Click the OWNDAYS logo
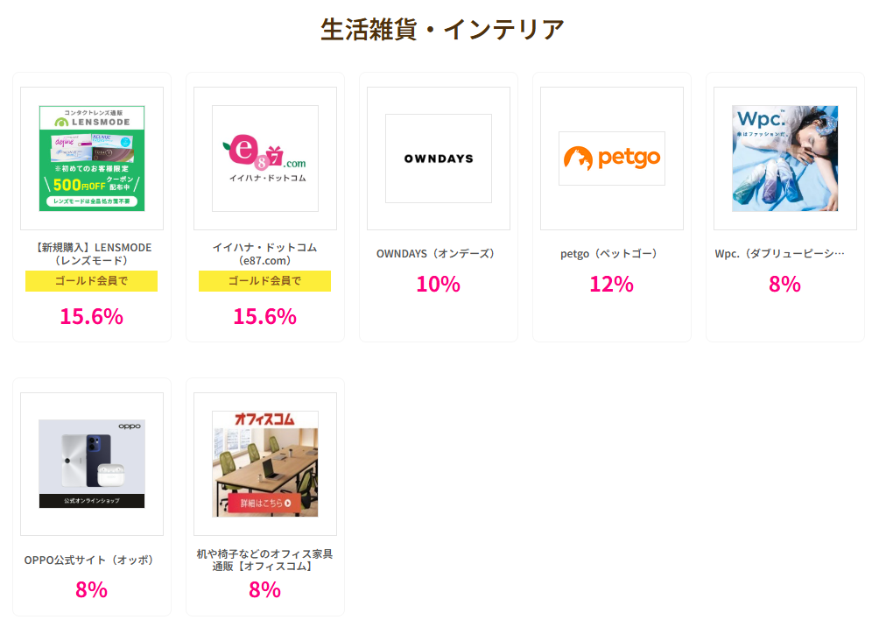872x620 pixels. point(439,159)
